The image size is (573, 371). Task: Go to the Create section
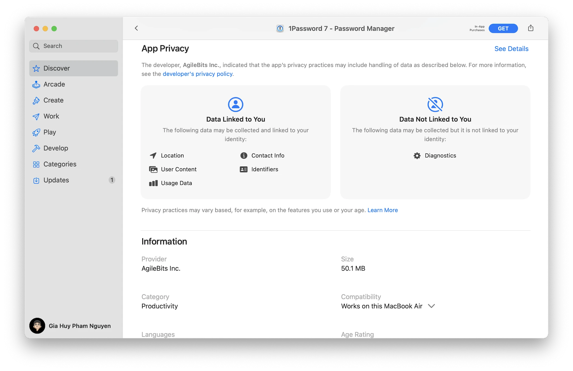[74, 100]
